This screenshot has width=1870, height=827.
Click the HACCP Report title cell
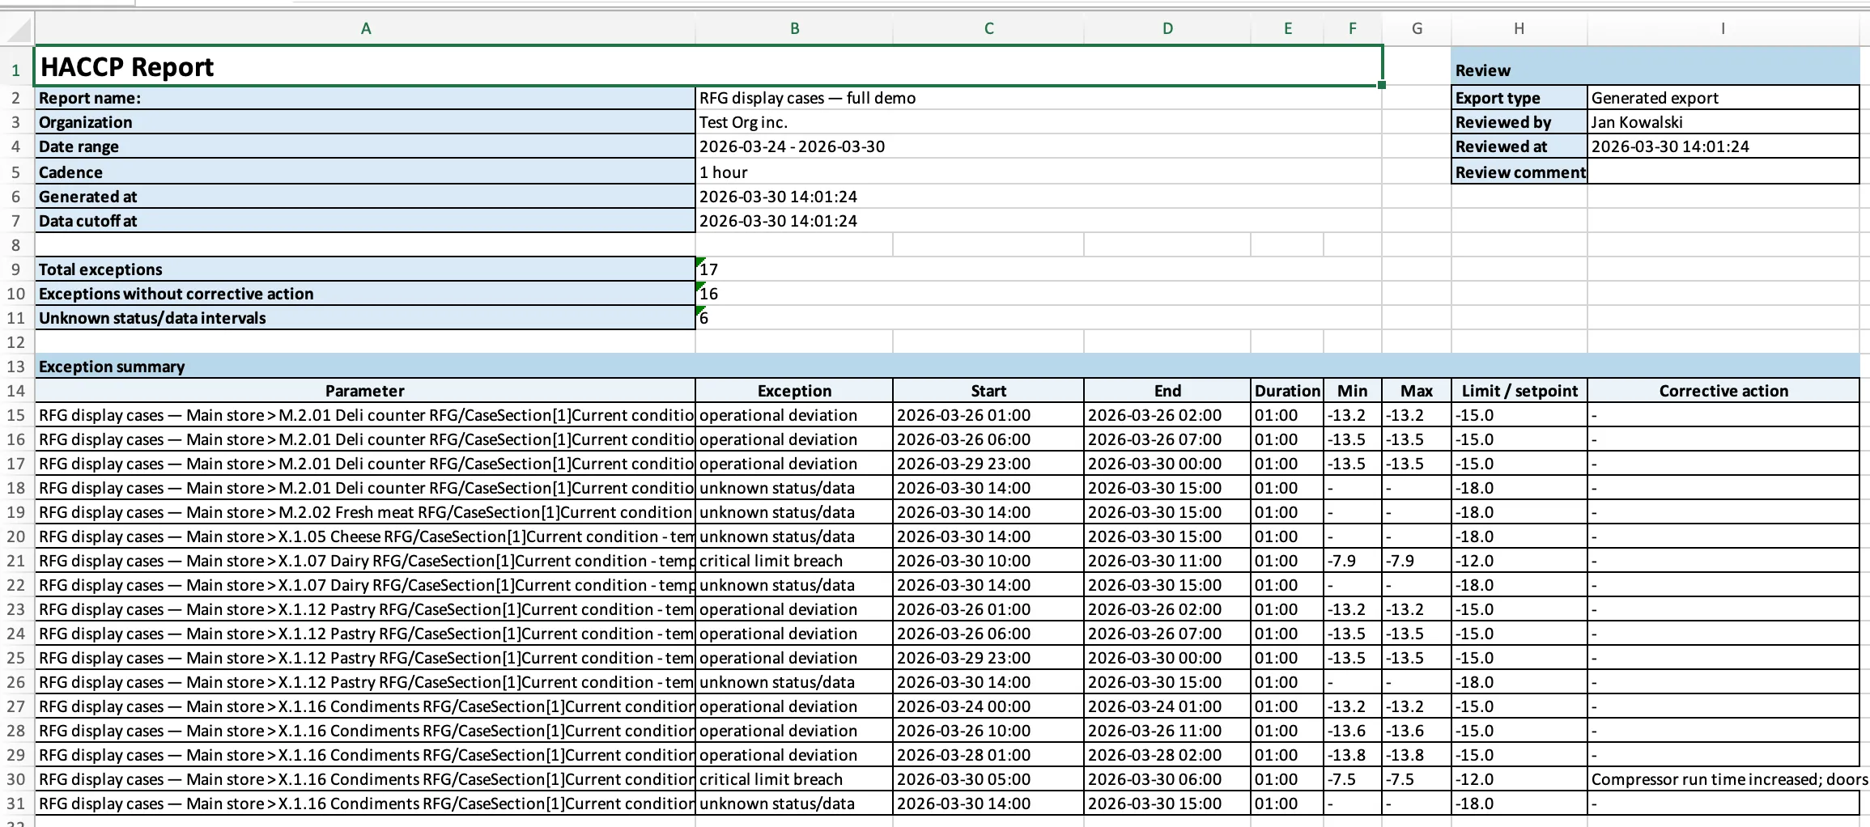[708, 66]
